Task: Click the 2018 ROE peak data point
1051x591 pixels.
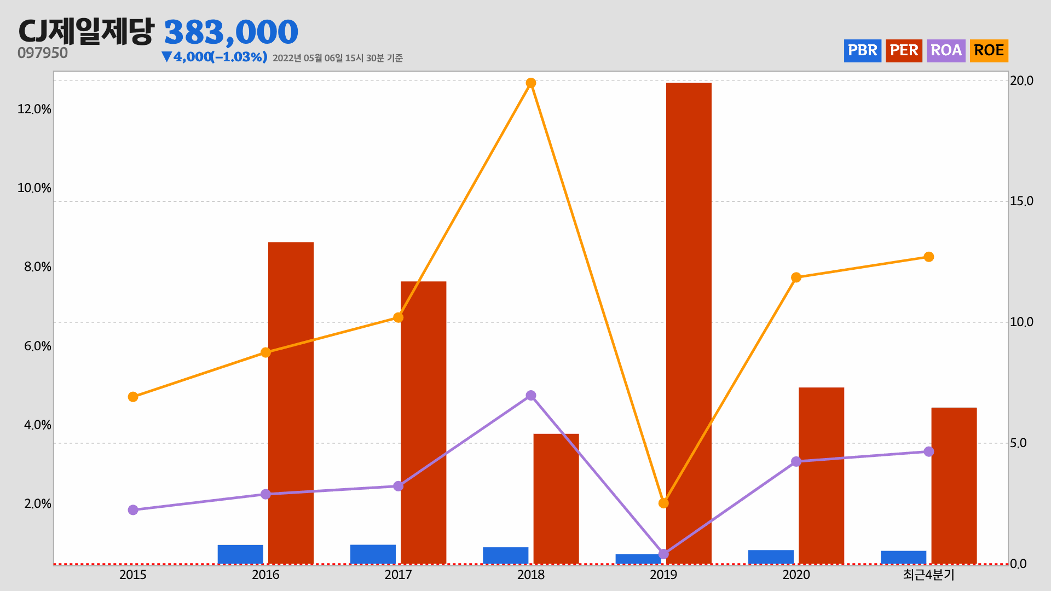Action: pos(531,83)
